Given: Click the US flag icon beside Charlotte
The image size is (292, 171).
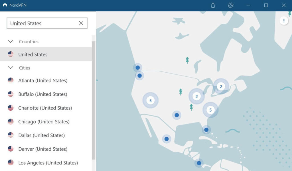Looking at the screenshot, I should pos(11,108).
